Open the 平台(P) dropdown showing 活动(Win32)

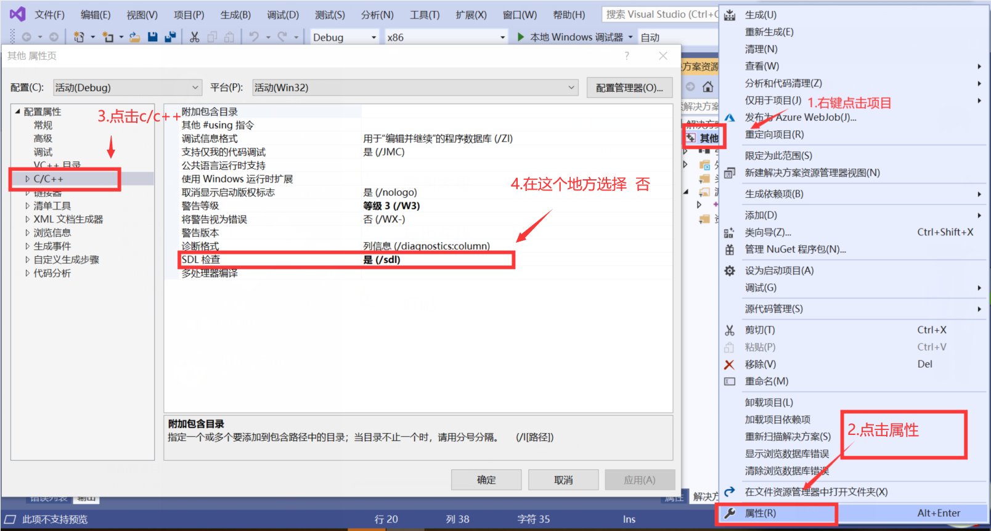(x=415, y=87)
